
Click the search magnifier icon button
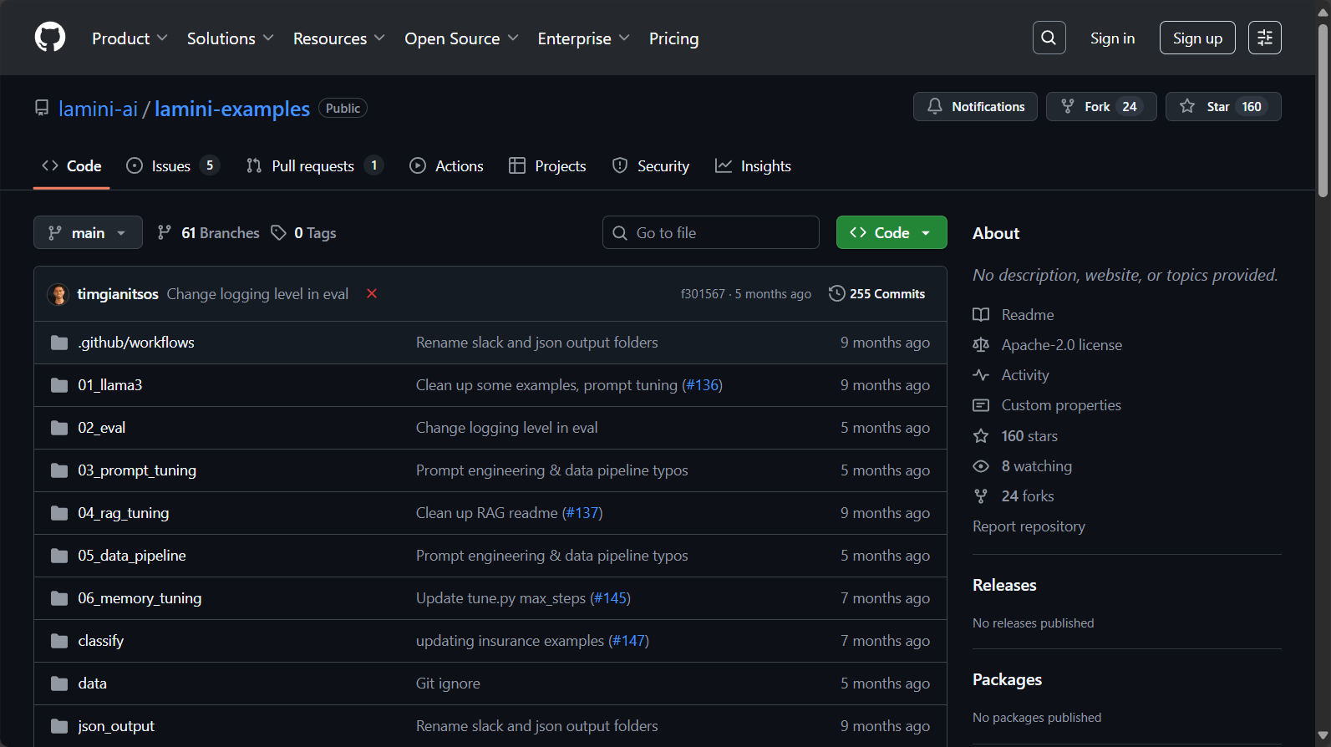(x=1049, y=38)
